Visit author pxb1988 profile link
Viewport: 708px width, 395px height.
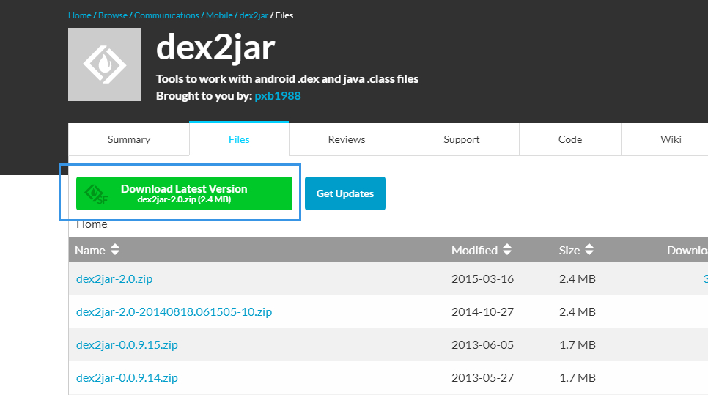(278, 96)
